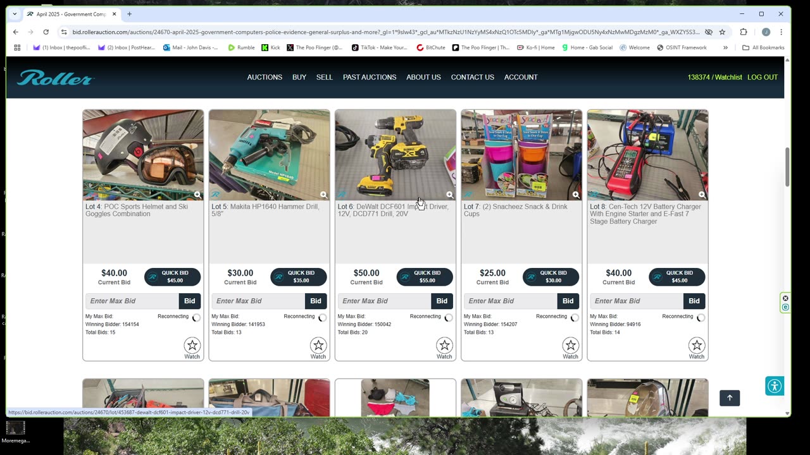
Task: Open the Chrome profile avatar
Action: [766, 32]
